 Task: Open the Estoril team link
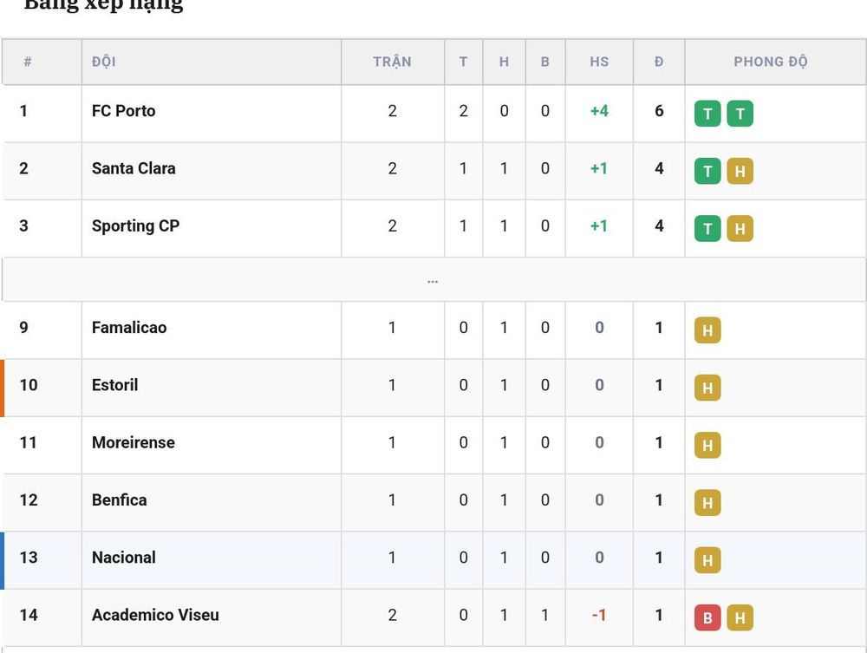[x=114, y=385]
